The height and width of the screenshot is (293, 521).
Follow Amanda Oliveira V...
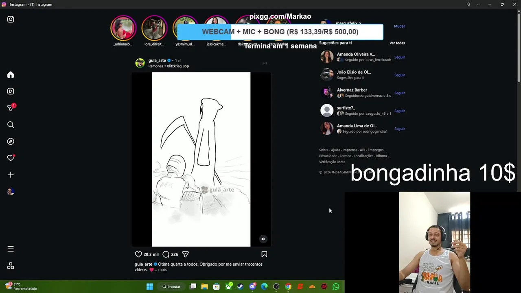coord(399,57)
